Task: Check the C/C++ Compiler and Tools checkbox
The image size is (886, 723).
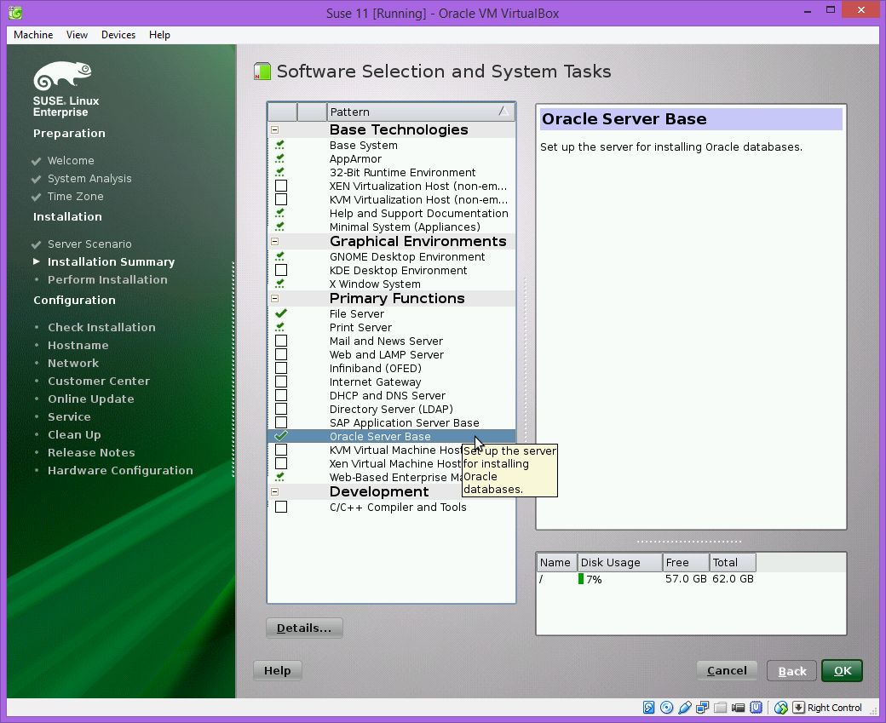Action: 281,508
